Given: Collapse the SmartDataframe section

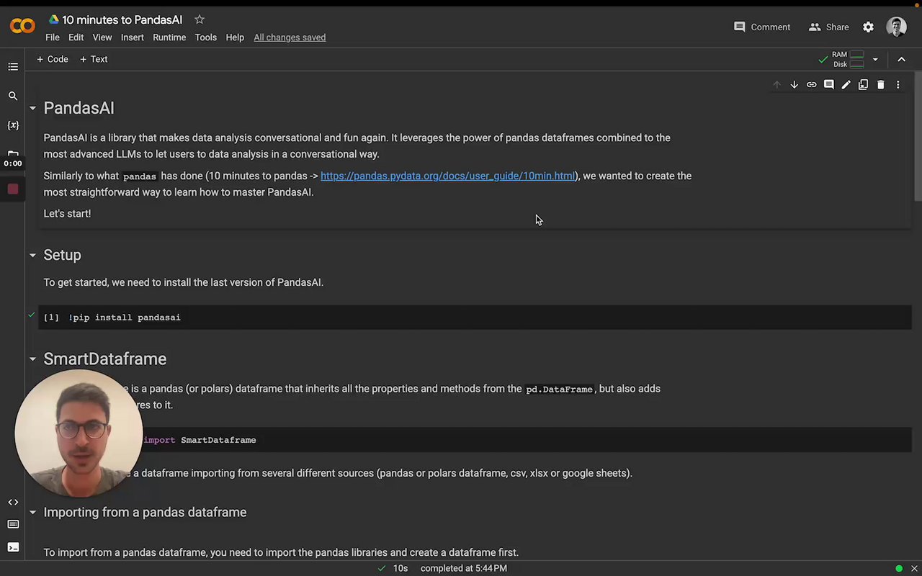Looking at the screenshot, I should pyautogui.click(x=32, y=359).
